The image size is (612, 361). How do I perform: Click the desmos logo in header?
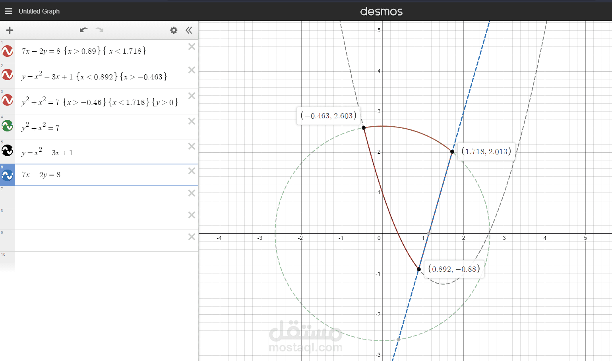click(382, 12)
